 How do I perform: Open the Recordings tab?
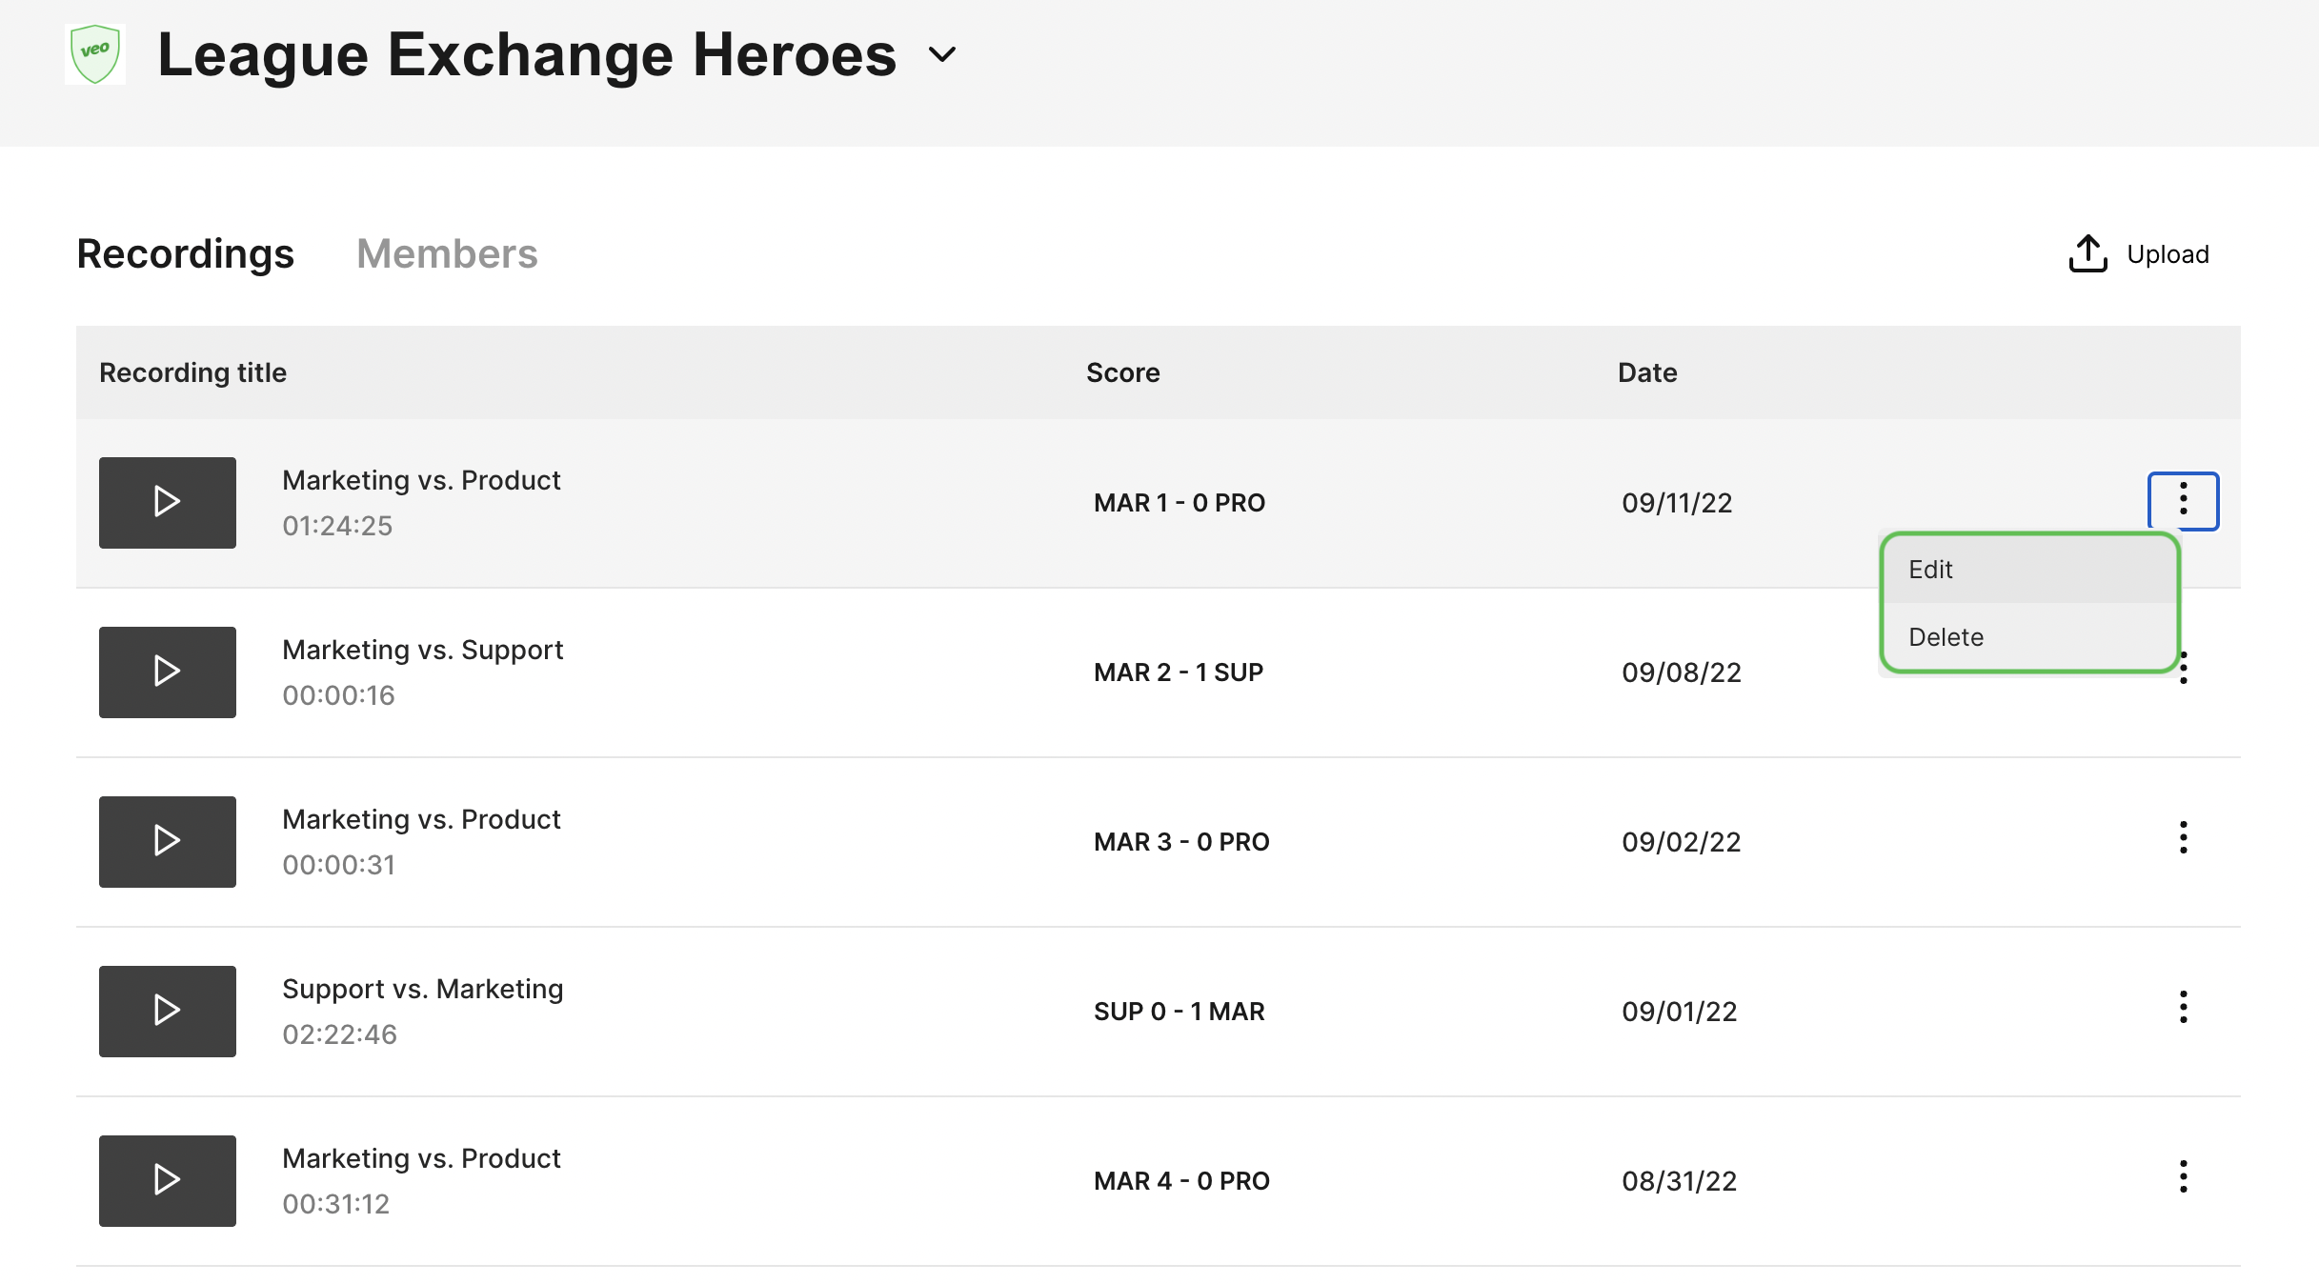pos(185,253)
